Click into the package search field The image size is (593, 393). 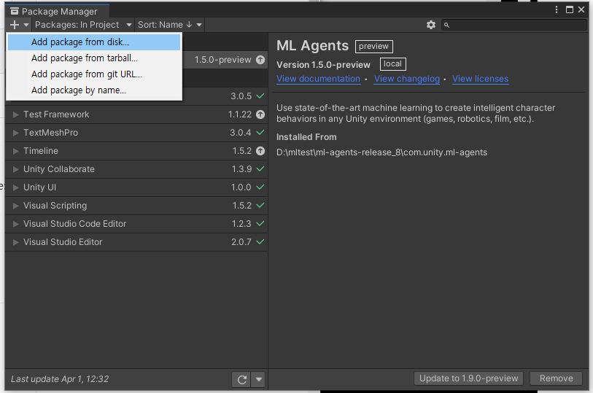[x=513, y=25]
